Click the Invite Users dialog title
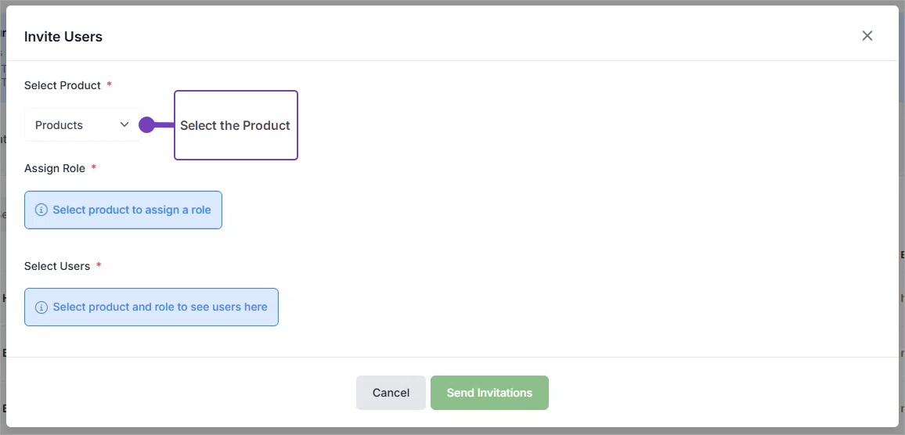This screenshot has height=435, width=905. point(63,37)
